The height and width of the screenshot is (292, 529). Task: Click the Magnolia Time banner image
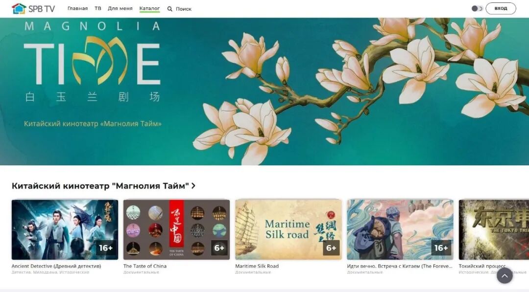point(264,91)
